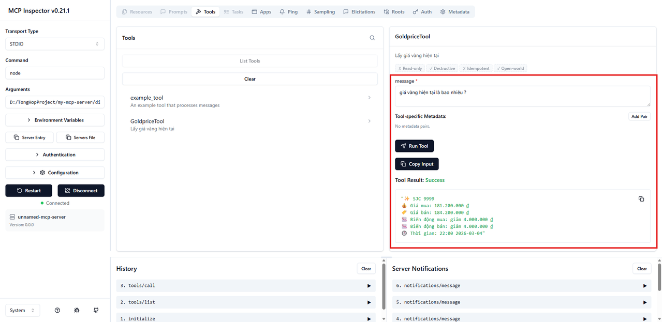Open the GitHub icon link
The height and width of the screenshot is (322, 662).
point(96,310)
